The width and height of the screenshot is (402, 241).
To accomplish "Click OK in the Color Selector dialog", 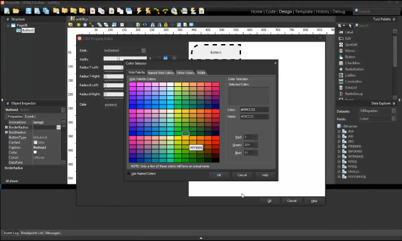I will tap(219, 175).
